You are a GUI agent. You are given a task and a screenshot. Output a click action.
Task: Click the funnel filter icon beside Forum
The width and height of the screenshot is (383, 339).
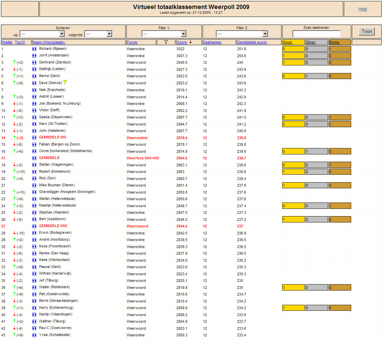[x=166, y=42]
